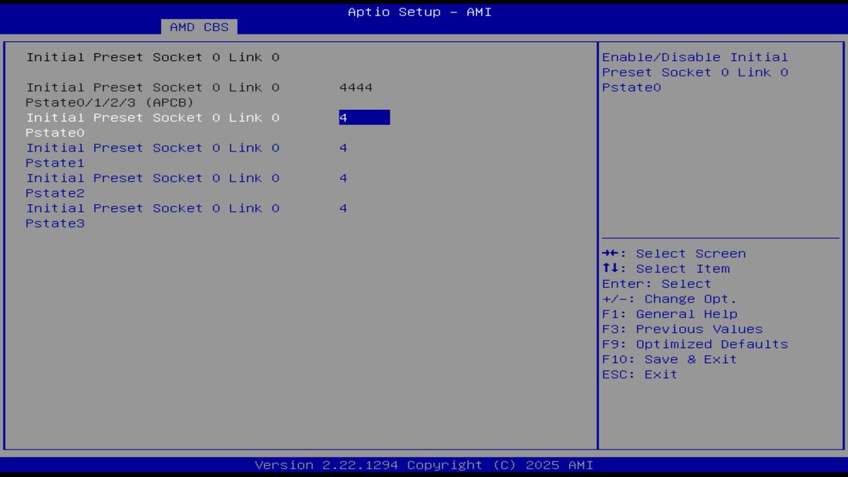Click the Select Item navigation hint

tap(666, 268)
